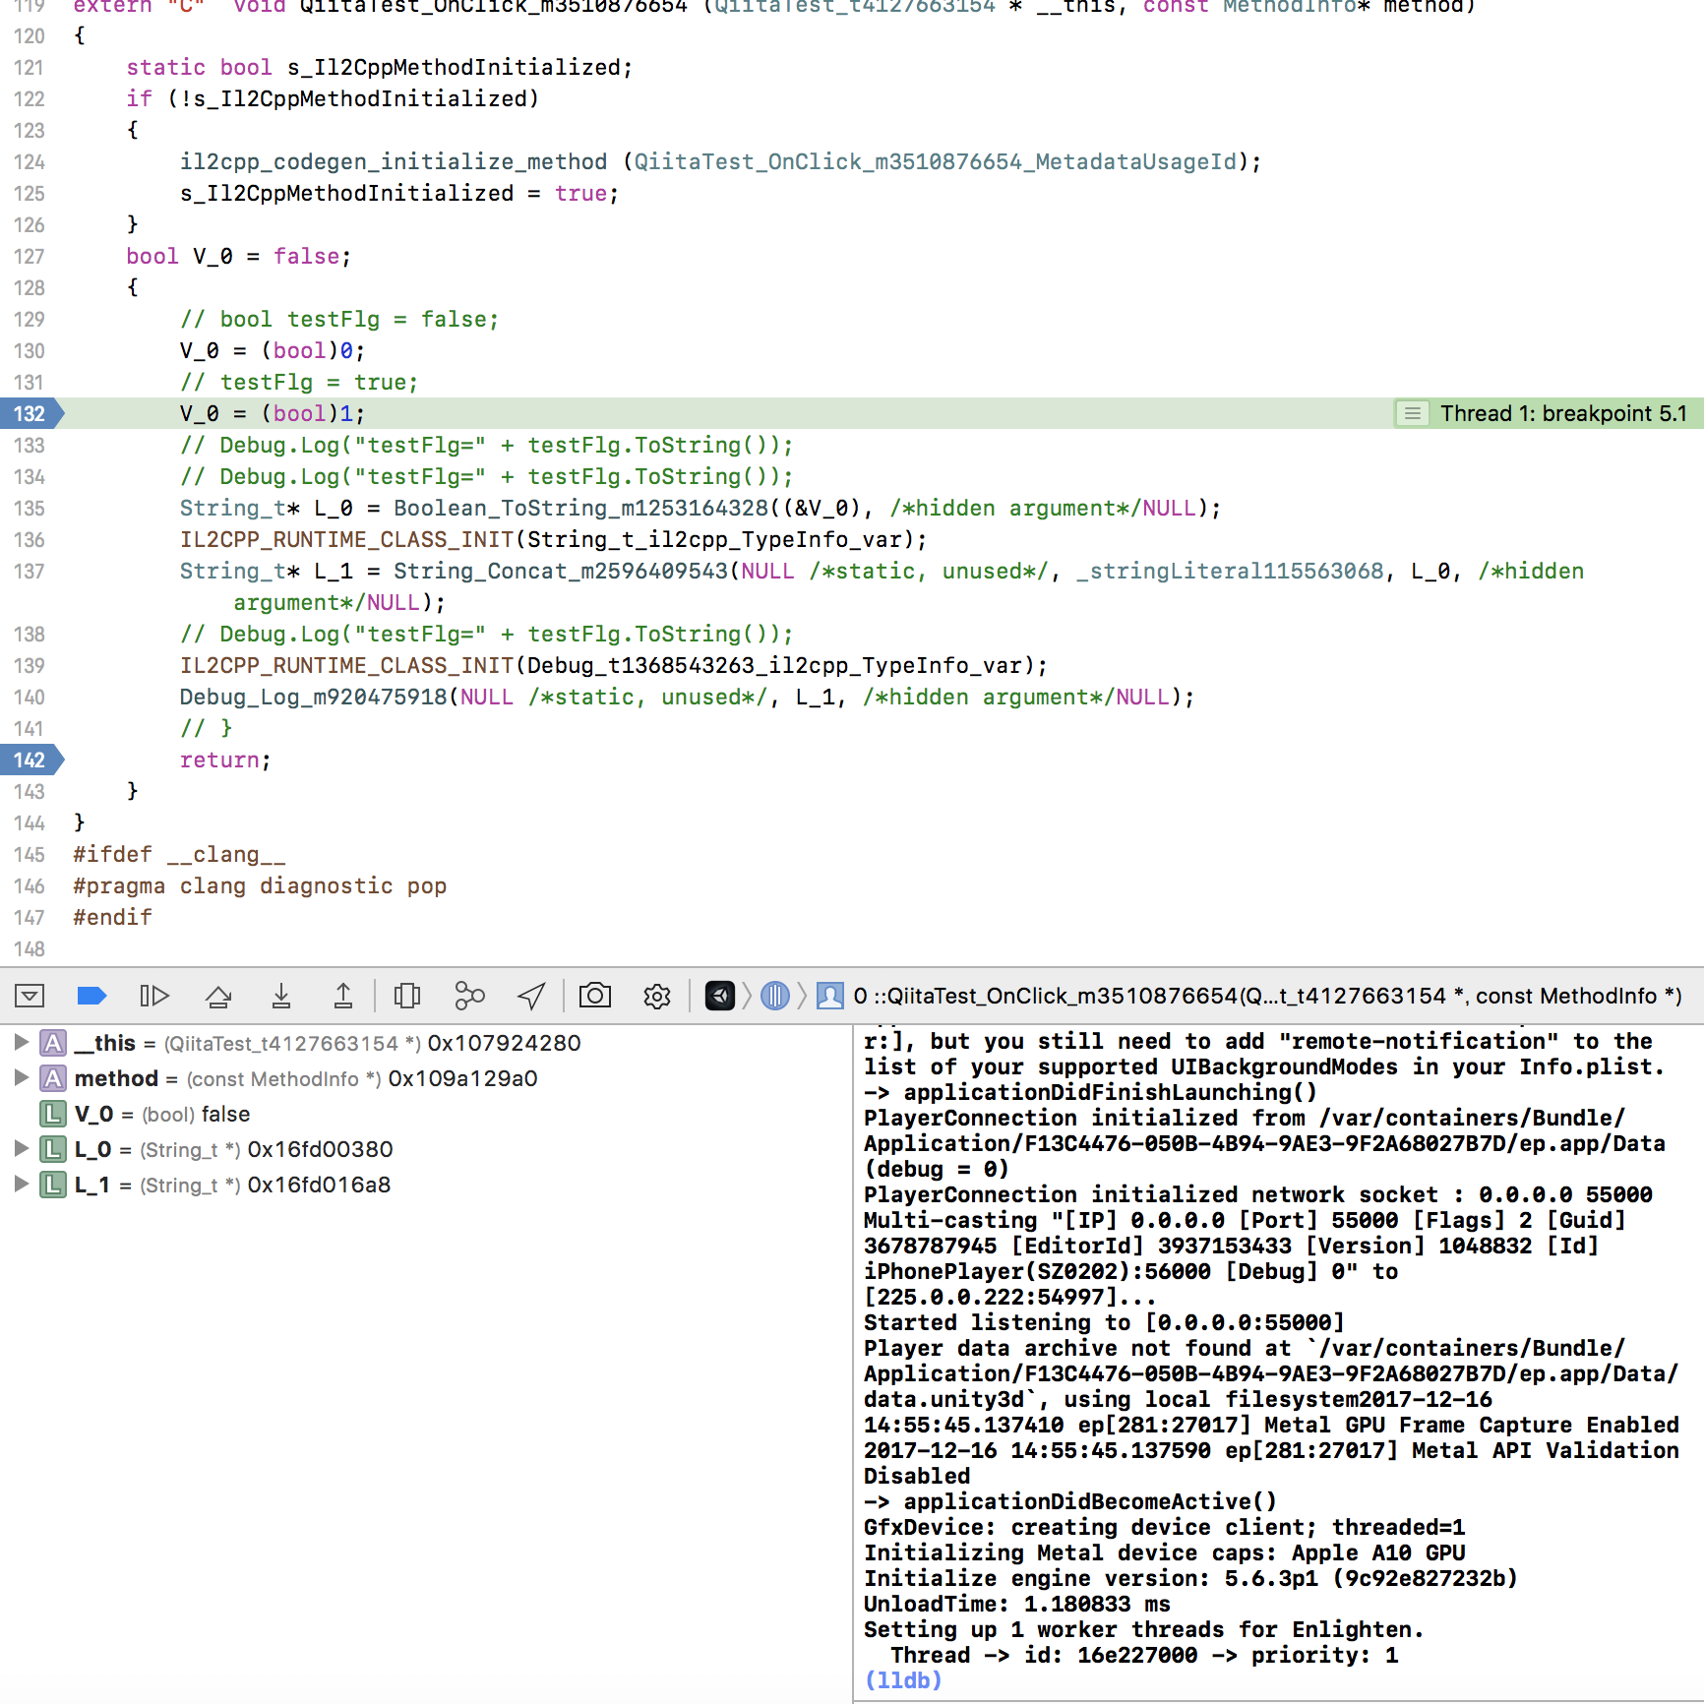Click the camera GPU frame capture icon
This screenshot has height=1704, width=1704.
[x=594, y=997]
